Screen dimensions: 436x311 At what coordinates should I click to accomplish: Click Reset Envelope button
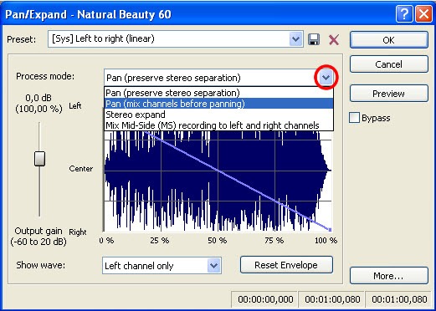pos(286,265)
